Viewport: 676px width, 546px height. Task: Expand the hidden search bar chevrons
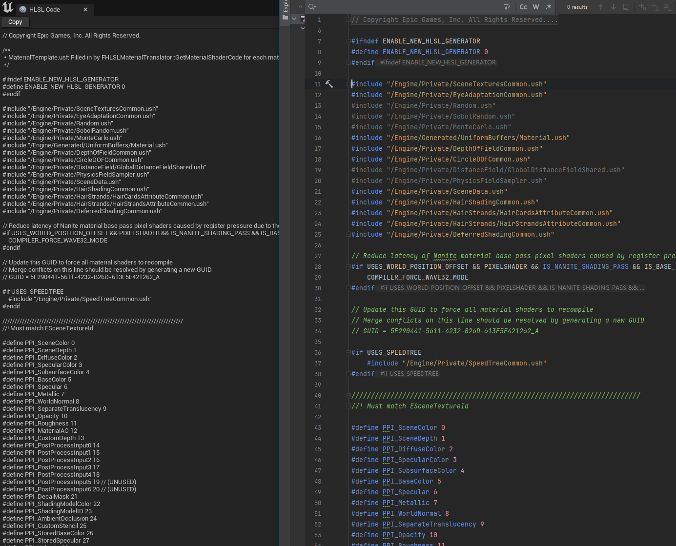pos(300,7)
